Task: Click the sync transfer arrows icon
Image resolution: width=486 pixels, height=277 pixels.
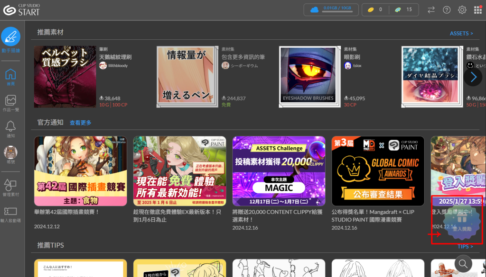Action: pyautogui.click(x=431, y=10)
